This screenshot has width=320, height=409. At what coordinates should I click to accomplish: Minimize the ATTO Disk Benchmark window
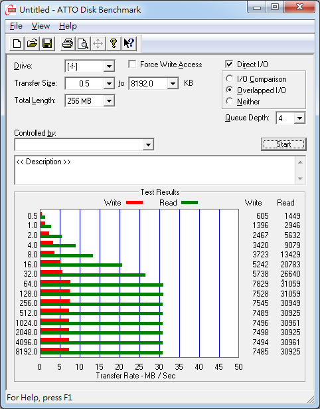coord(257,7)
